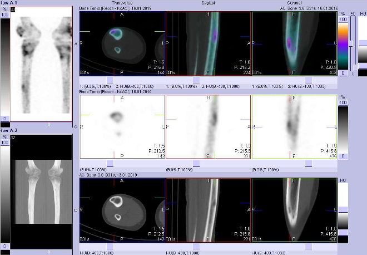Select the Row A 1 planar bone scan image
Image resolution: width=367 pixels, height=255 pixels.
coord(41,64)
